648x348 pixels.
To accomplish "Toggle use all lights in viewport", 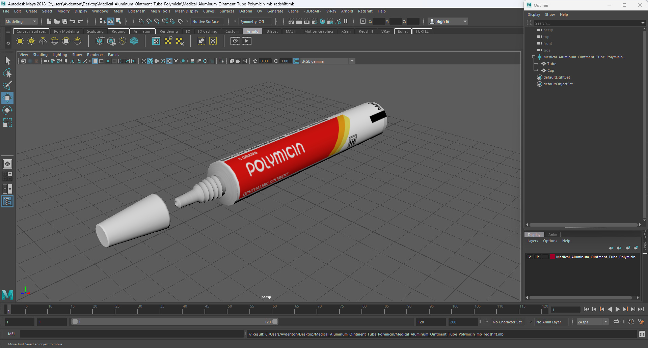I will tap(176, 61).
